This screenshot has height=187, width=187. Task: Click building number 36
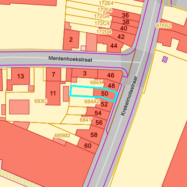(x=125, y=15)
